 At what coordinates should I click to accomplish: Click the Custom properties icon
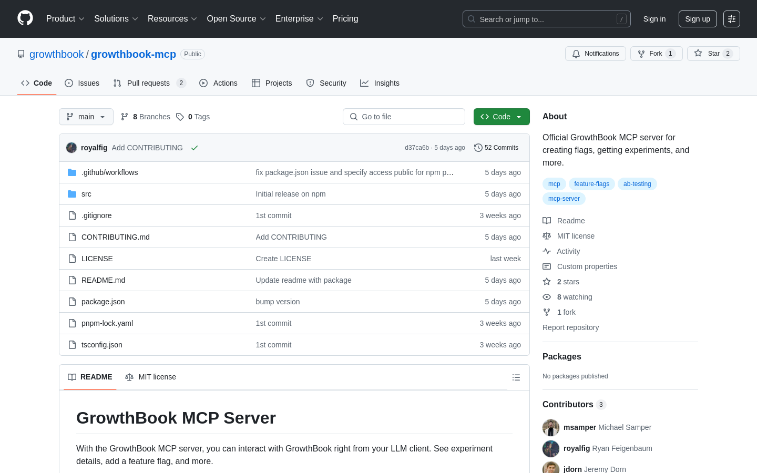[547, 266]
